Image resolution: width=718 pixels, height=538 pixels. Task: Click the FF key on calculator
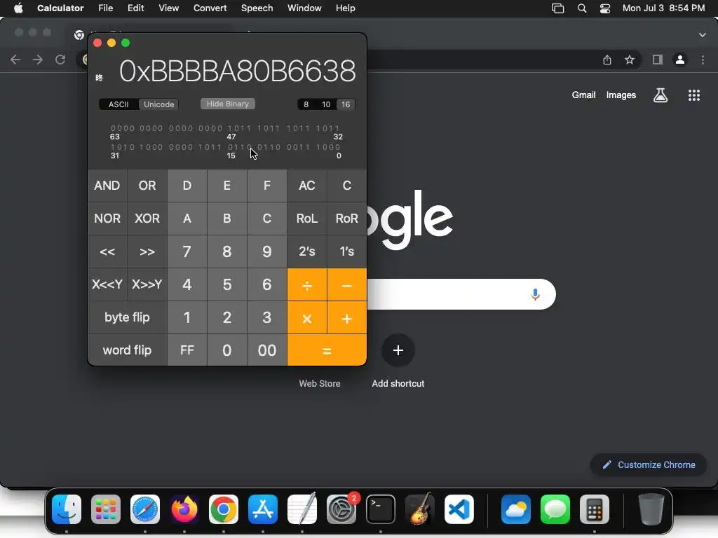pos(187,350)
